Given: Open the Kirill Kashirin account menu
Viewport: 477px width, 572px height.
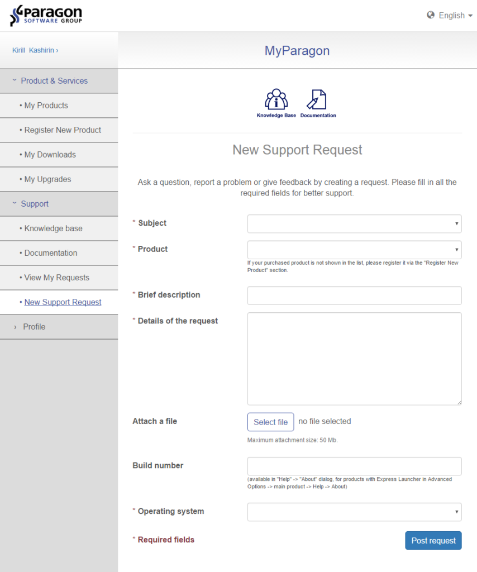Looking at the screenshot, I should [35, 50].
